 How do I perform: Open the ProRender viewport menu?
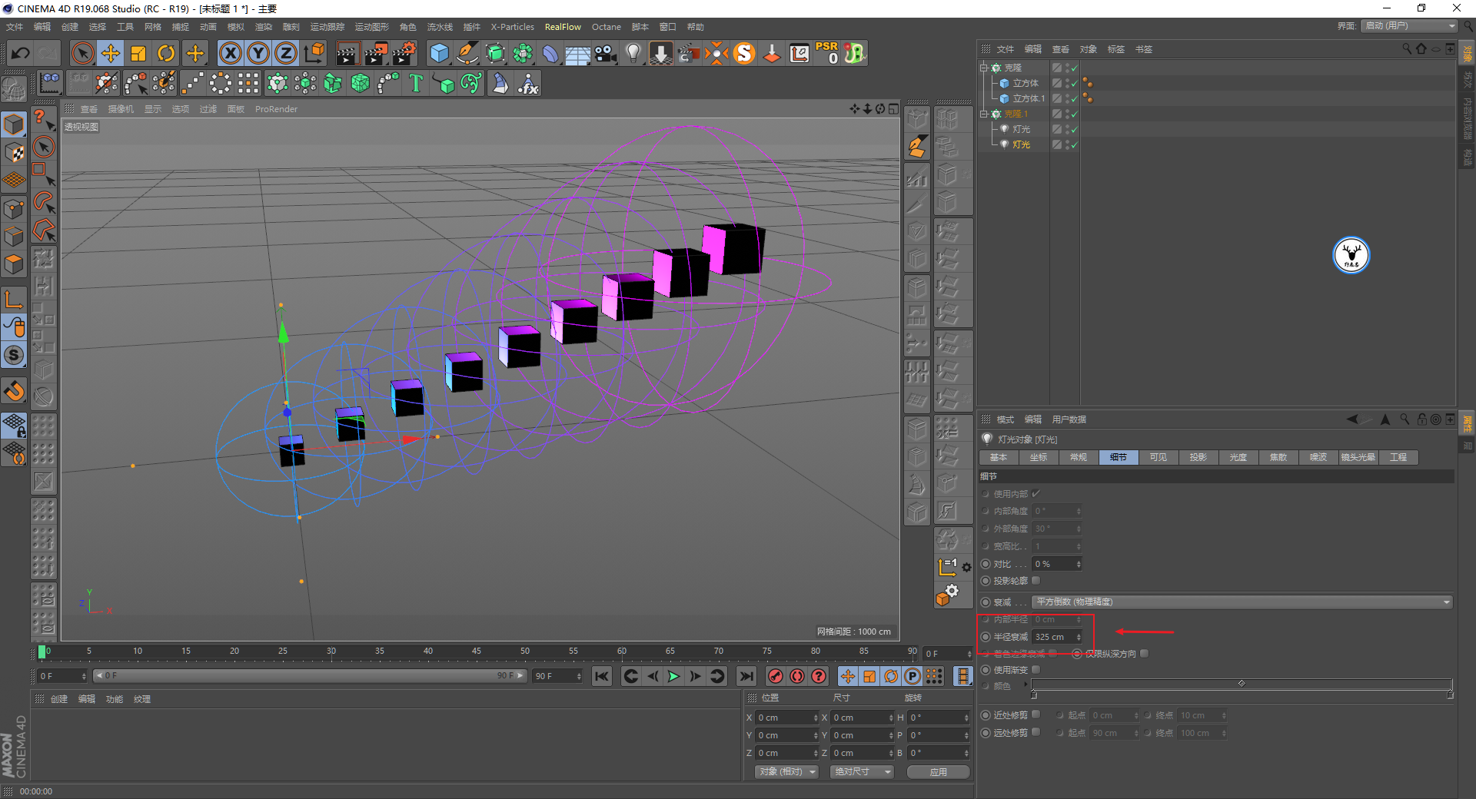276,109
